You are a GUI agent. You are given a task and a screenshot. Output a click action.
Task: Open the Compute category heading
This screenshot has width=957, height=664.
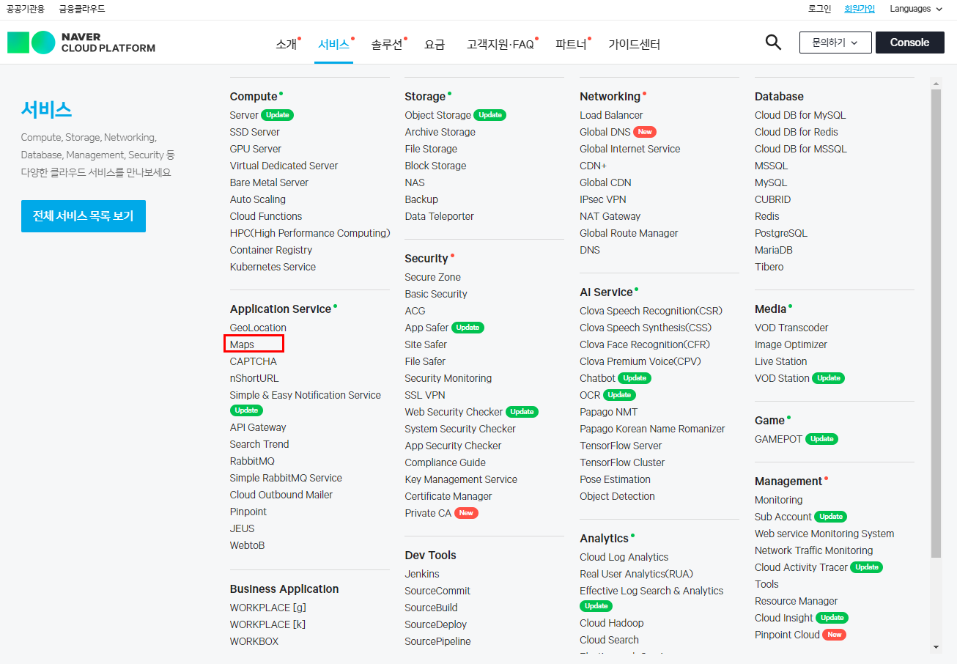[x=254, y=97]
